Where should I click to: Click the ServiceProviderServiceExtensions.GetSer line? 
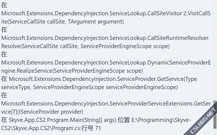tap(106, 104)
